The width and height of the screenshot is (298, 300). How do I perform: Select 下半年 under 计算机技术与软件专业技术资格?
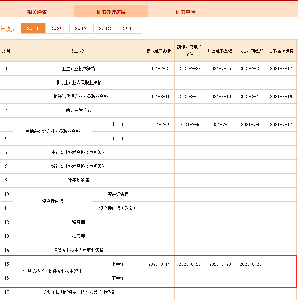pyautogui.click(x=118, y=278)
